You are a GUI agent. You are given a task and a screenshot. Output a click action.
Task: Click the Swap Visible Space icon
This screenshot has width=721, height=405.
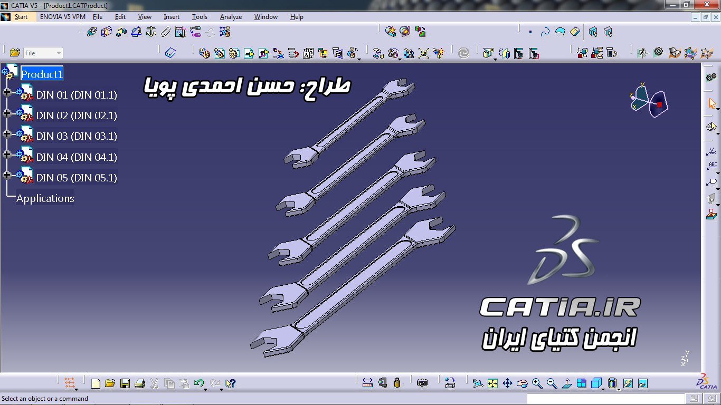pos(642,383)
